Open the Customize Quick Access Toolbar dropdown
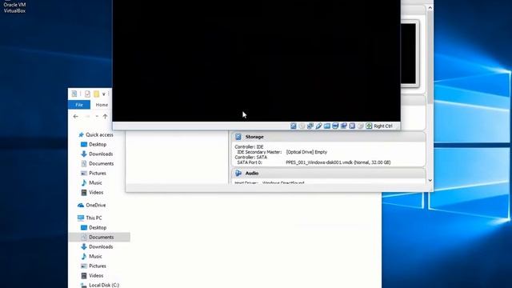The width and height of the screenshot is (512, 288). [104, 94]
